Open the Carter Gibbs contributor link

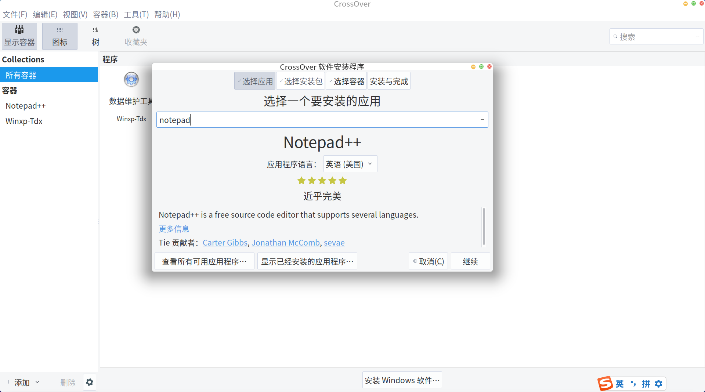(225, 243)
